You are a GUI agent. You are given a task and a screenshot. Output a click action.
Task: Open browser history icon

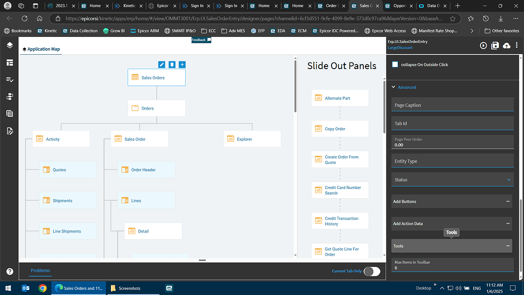pyautogui.click(x=486, y=18)
